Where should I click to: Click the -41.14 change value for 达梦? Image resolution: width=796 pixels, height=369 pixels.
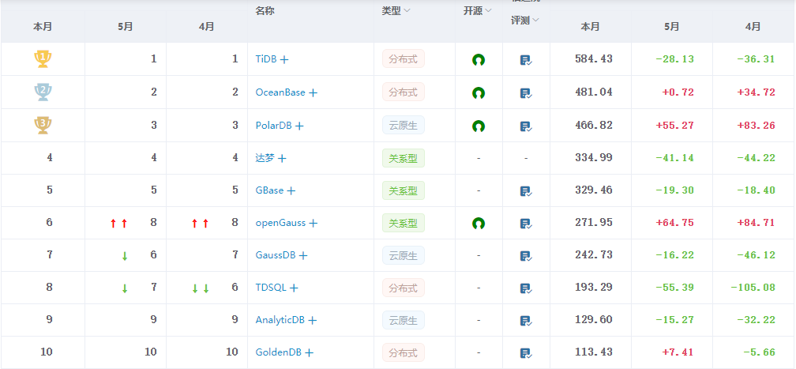674,158
